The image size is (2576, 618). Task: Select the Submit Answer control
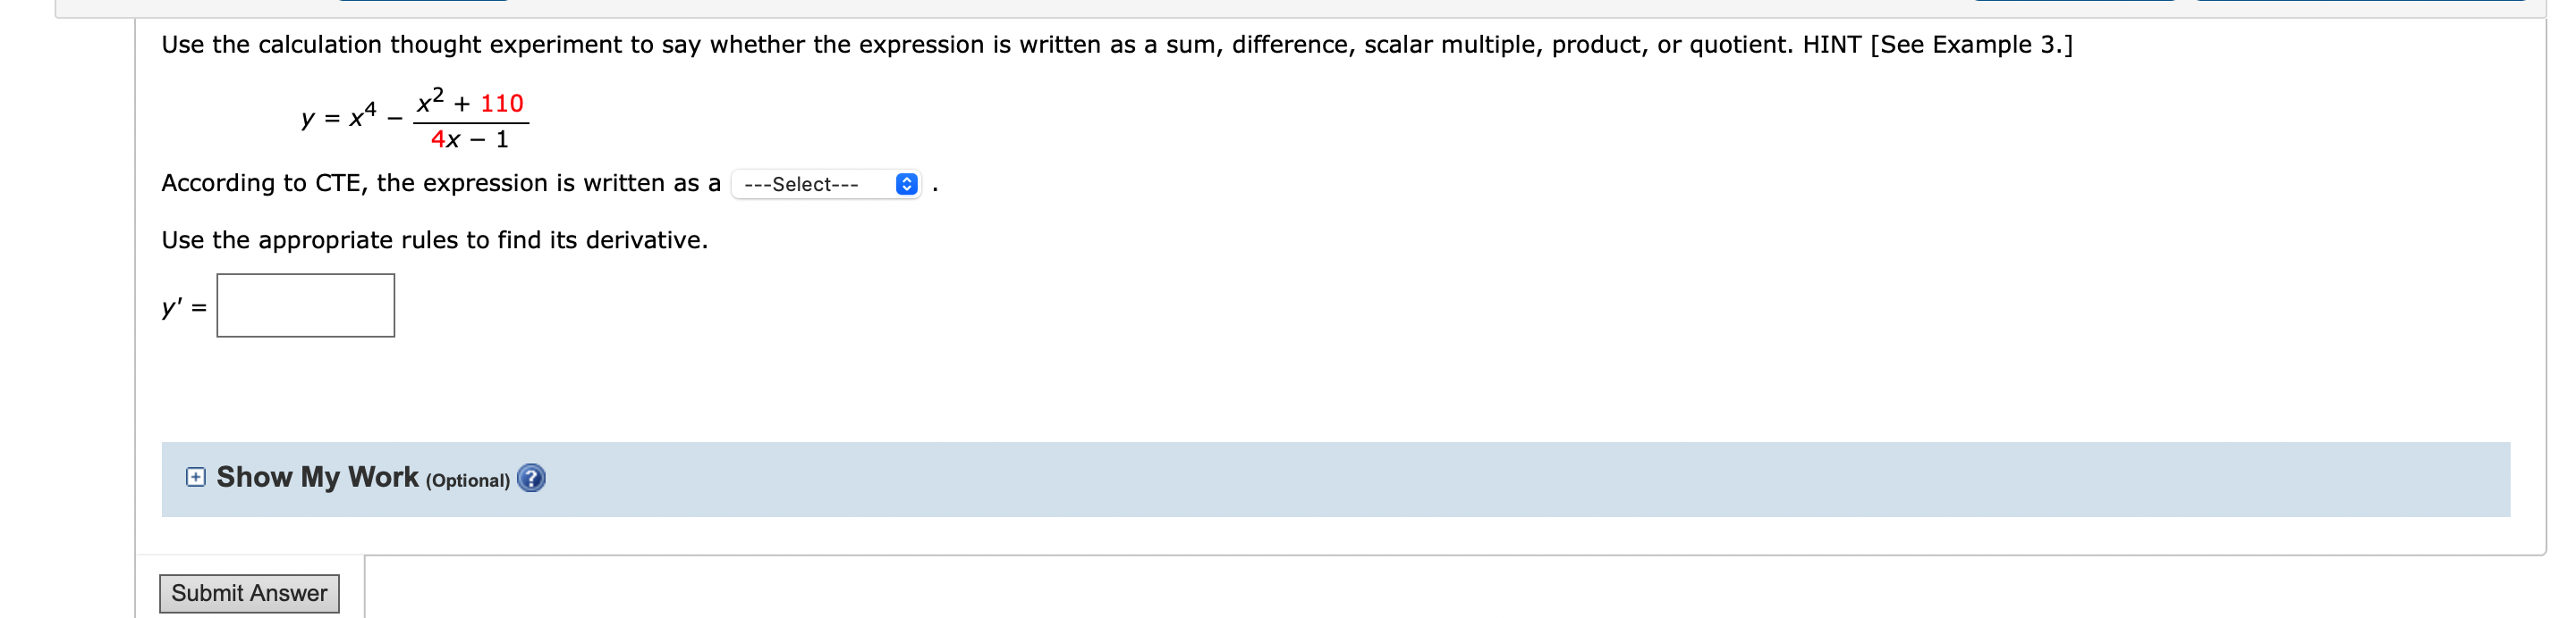click(249, 592)
